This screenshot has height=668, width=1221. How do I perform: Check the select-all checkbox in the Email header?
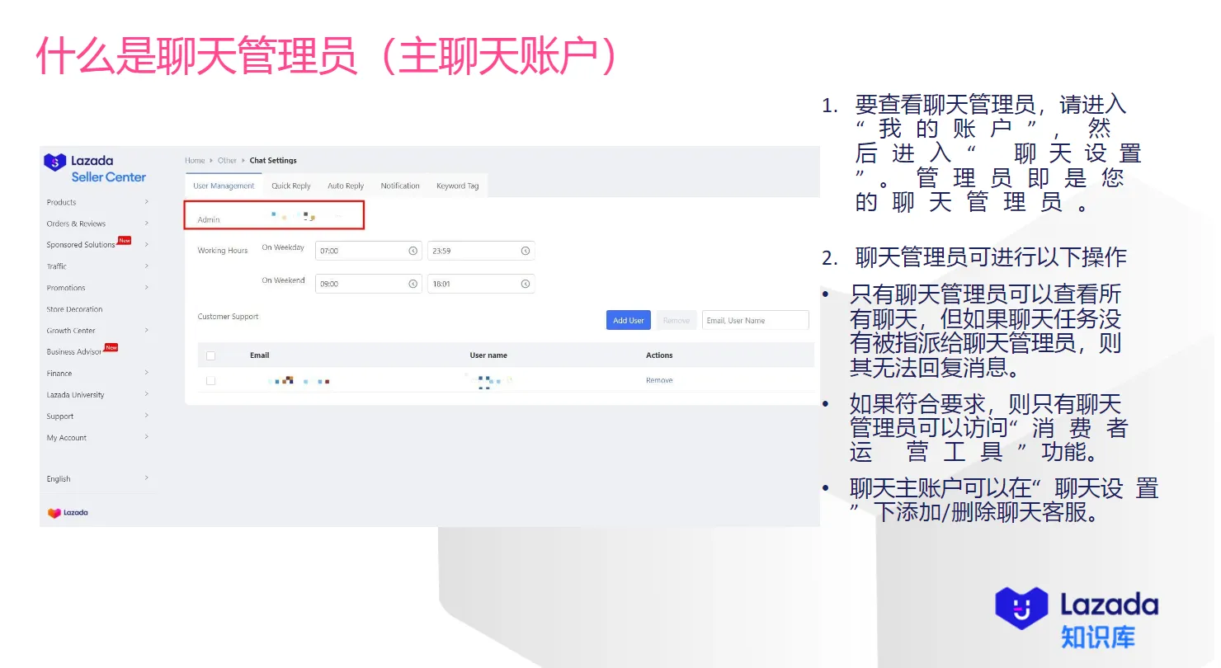[x=210, y=355]
